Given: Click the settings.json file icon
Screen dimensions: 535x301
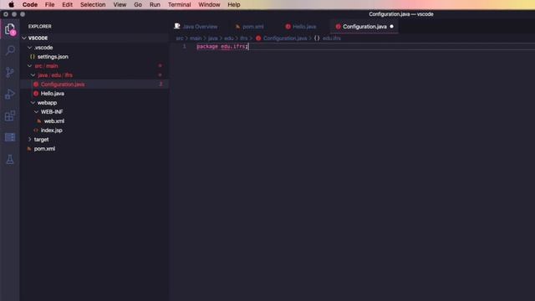Looking at the screenshot, I should point(33,57).
